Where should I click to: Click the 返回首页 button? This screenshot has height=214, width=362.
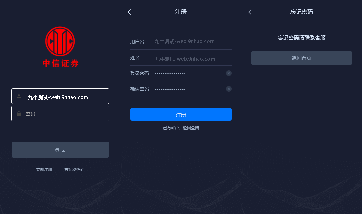[x=302, y=58]
